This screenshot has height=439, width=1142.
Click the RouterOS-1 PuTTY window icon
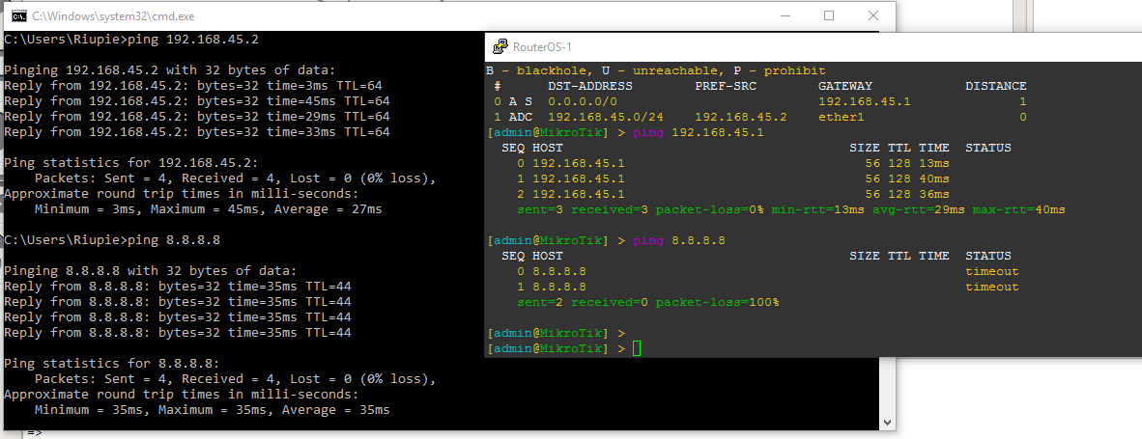pyautogui.click(x=500, y=47)
